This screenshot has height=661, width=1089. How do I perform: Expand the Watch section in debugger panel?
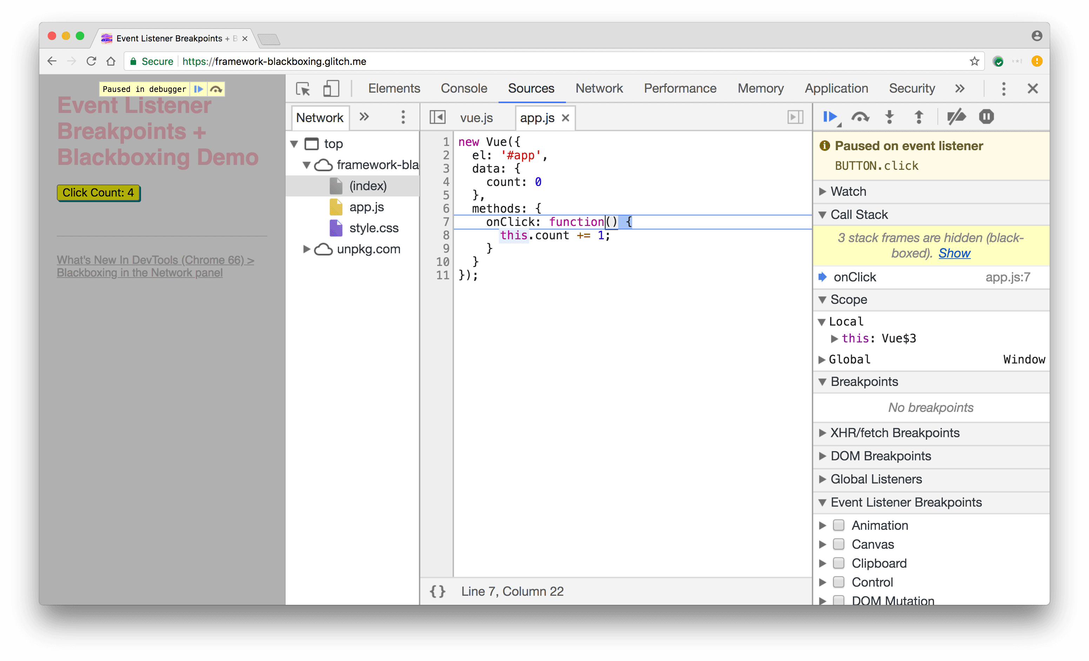point(826,191)
